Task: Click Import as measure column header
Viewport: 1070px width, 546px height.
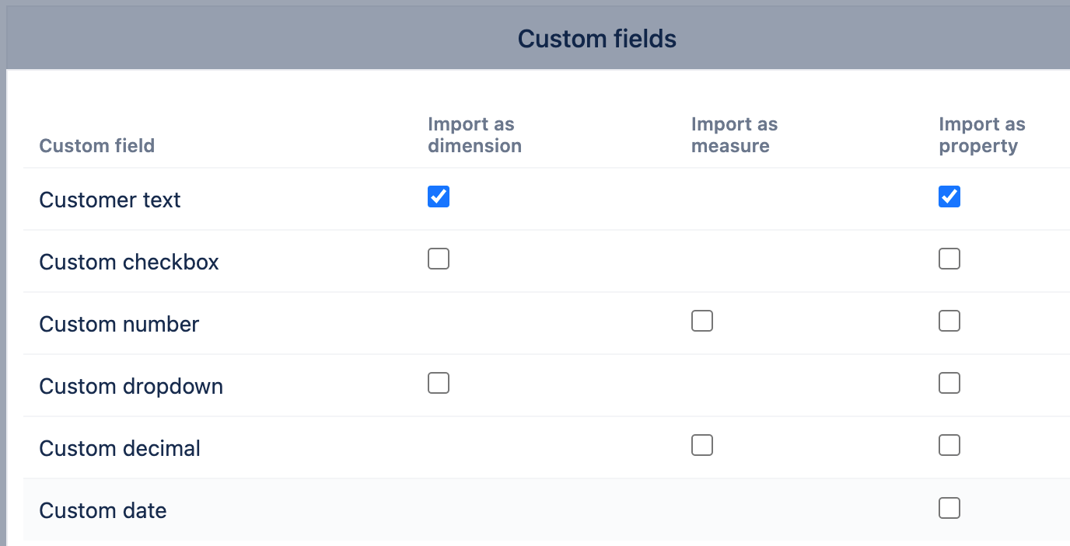Action: point(734,135)
